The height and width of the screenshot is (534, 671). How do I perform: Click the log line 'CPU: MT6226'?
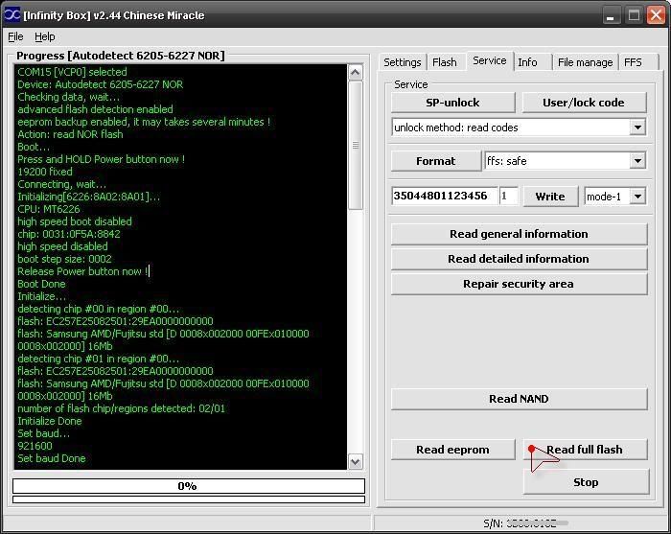pyautogui.click(x=48, y=209)
